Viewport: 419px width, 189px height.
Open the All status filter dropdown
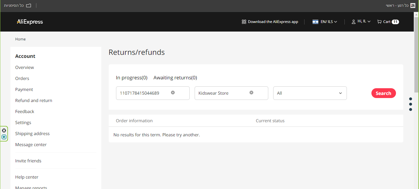310,93
